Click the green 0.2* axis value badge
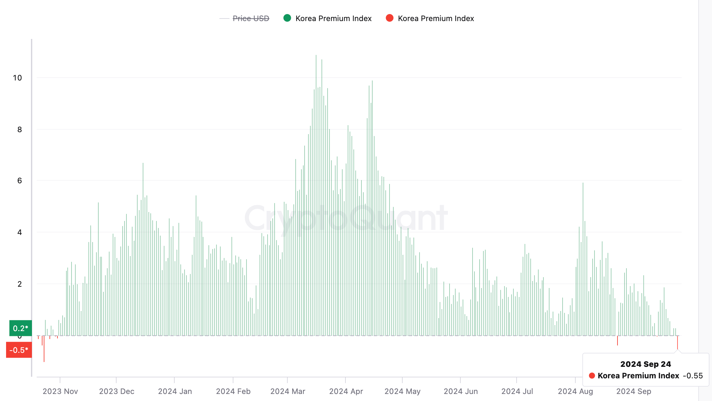 [20, 328]
